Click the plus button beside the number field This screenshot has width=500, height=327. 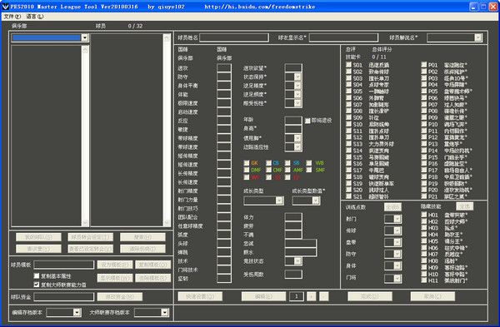(311, 296)
